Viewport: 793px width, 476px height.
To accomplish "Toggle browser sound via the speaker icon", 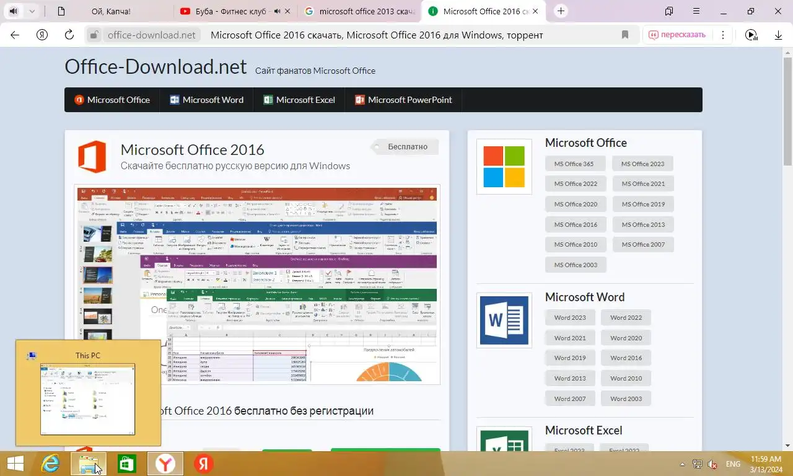I will pos(14,11).
